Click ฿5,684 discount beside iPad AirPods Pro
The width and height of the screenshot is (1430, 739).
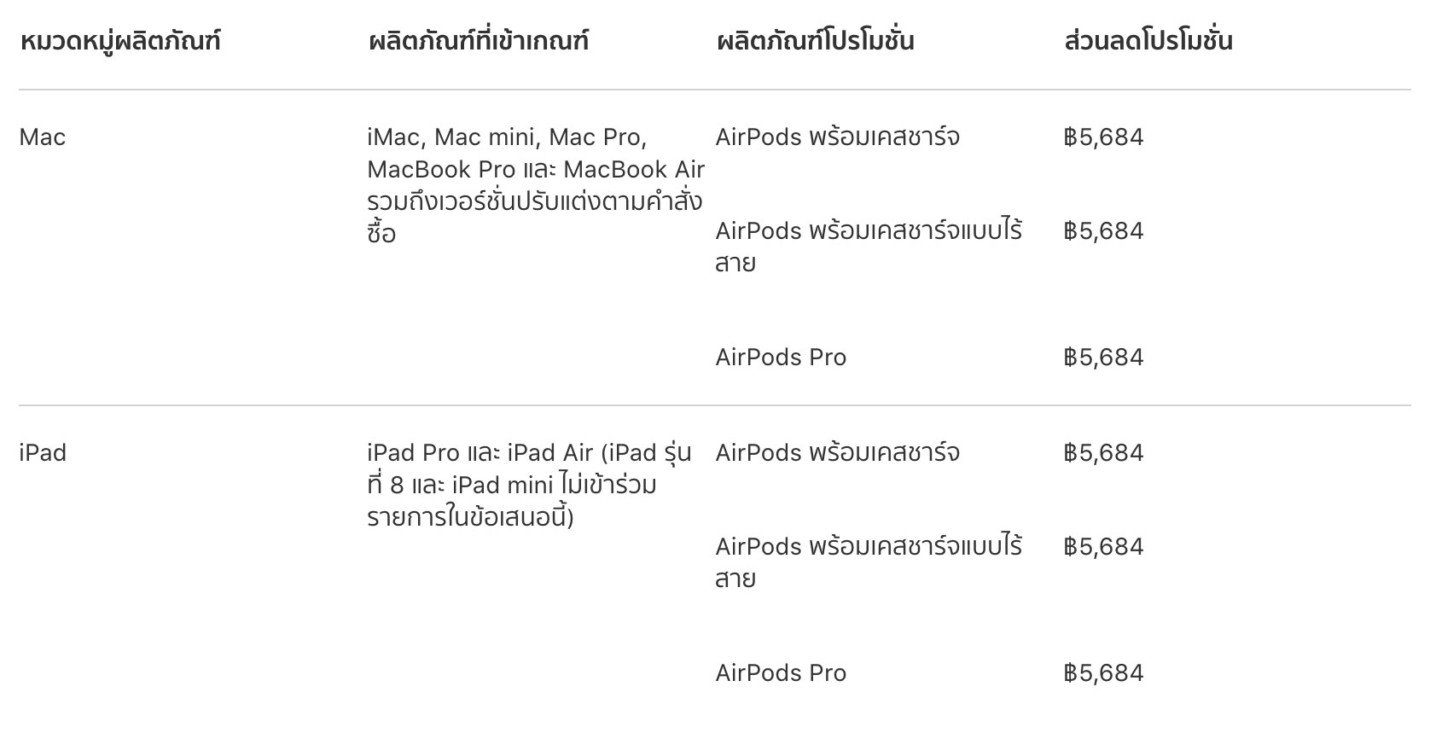(x=1103, y=673)
